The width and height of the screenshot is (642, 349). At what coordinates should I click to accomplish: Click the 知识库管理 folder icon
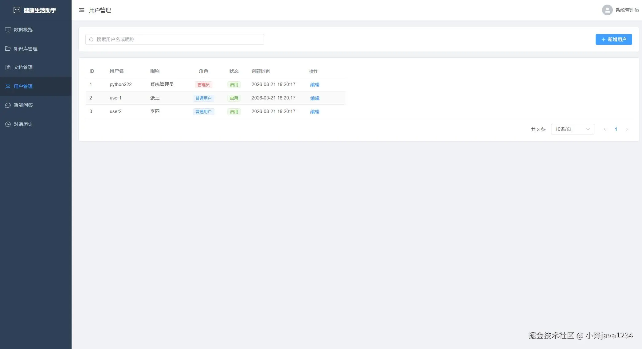pyautogui.click(x=8, y=48)
